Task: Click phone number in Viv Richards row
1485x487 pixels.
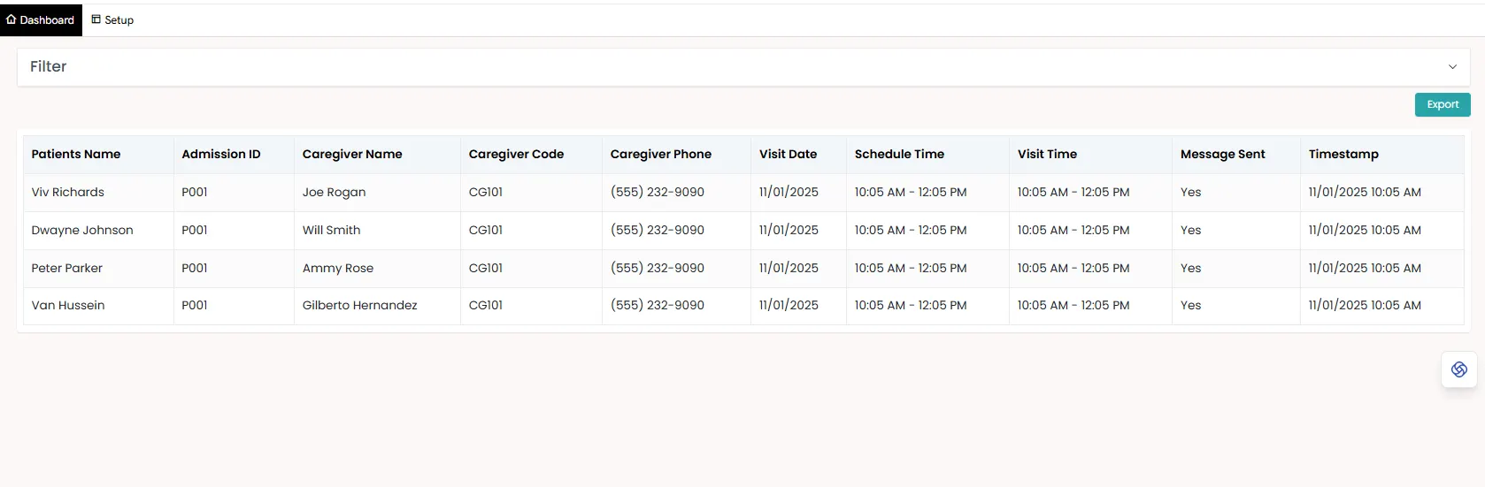Action: (x=658, y=192)
